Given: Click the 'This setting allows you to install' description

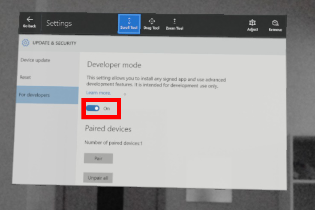Looking at the screenshot, I should (156, 82).
